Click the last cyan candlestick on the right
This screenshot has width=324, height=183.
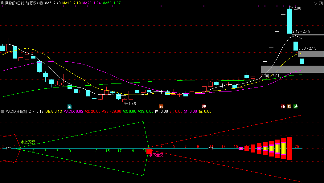(x=302, y=61)
